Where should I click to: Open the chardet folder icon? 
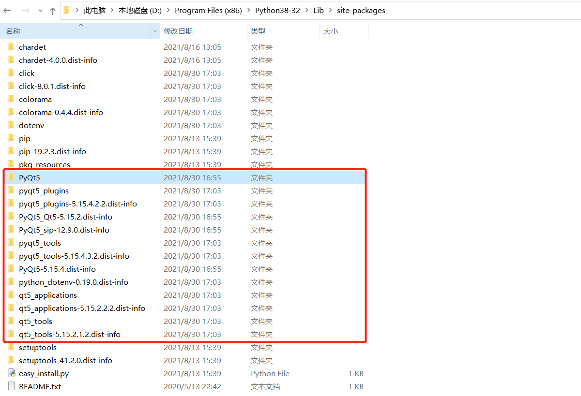click(x=12, y=47)
